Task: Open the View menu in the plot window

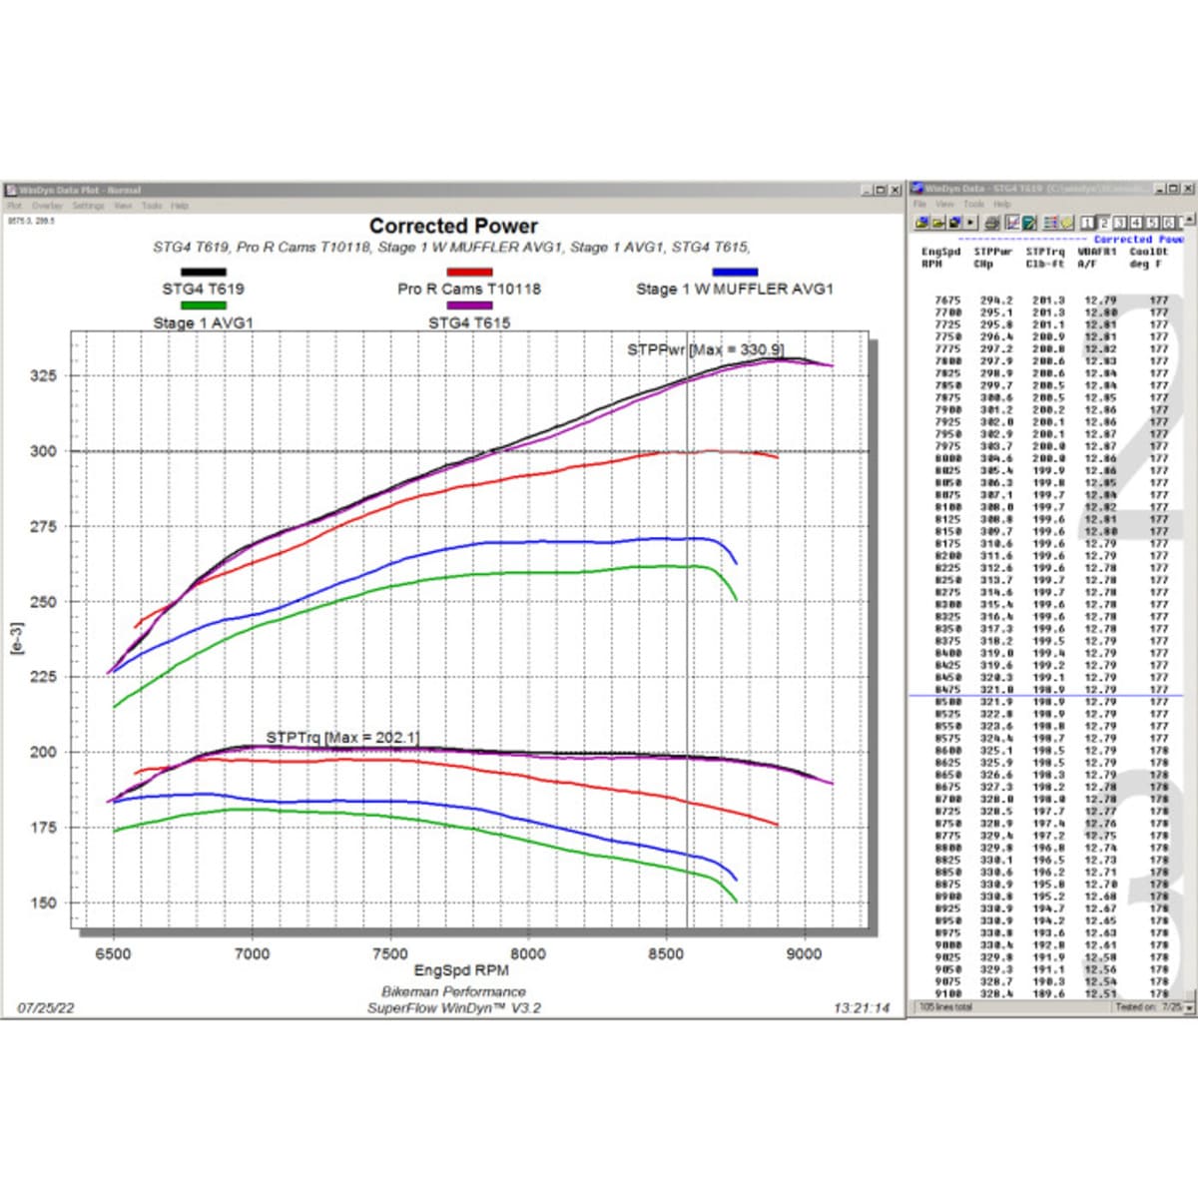Action: click(x=122, y=205)
